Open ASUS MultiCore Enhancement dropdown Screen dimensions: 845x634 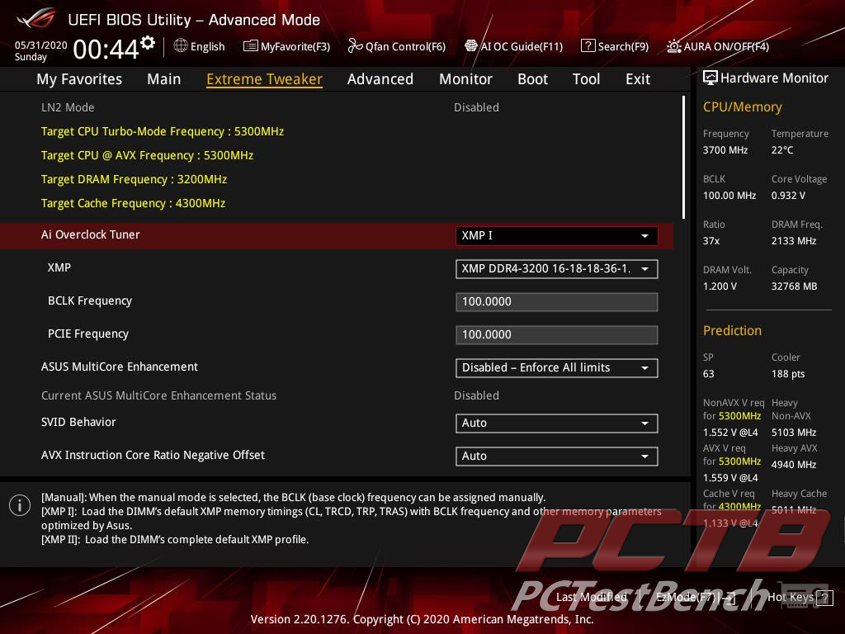coord(557,367)
